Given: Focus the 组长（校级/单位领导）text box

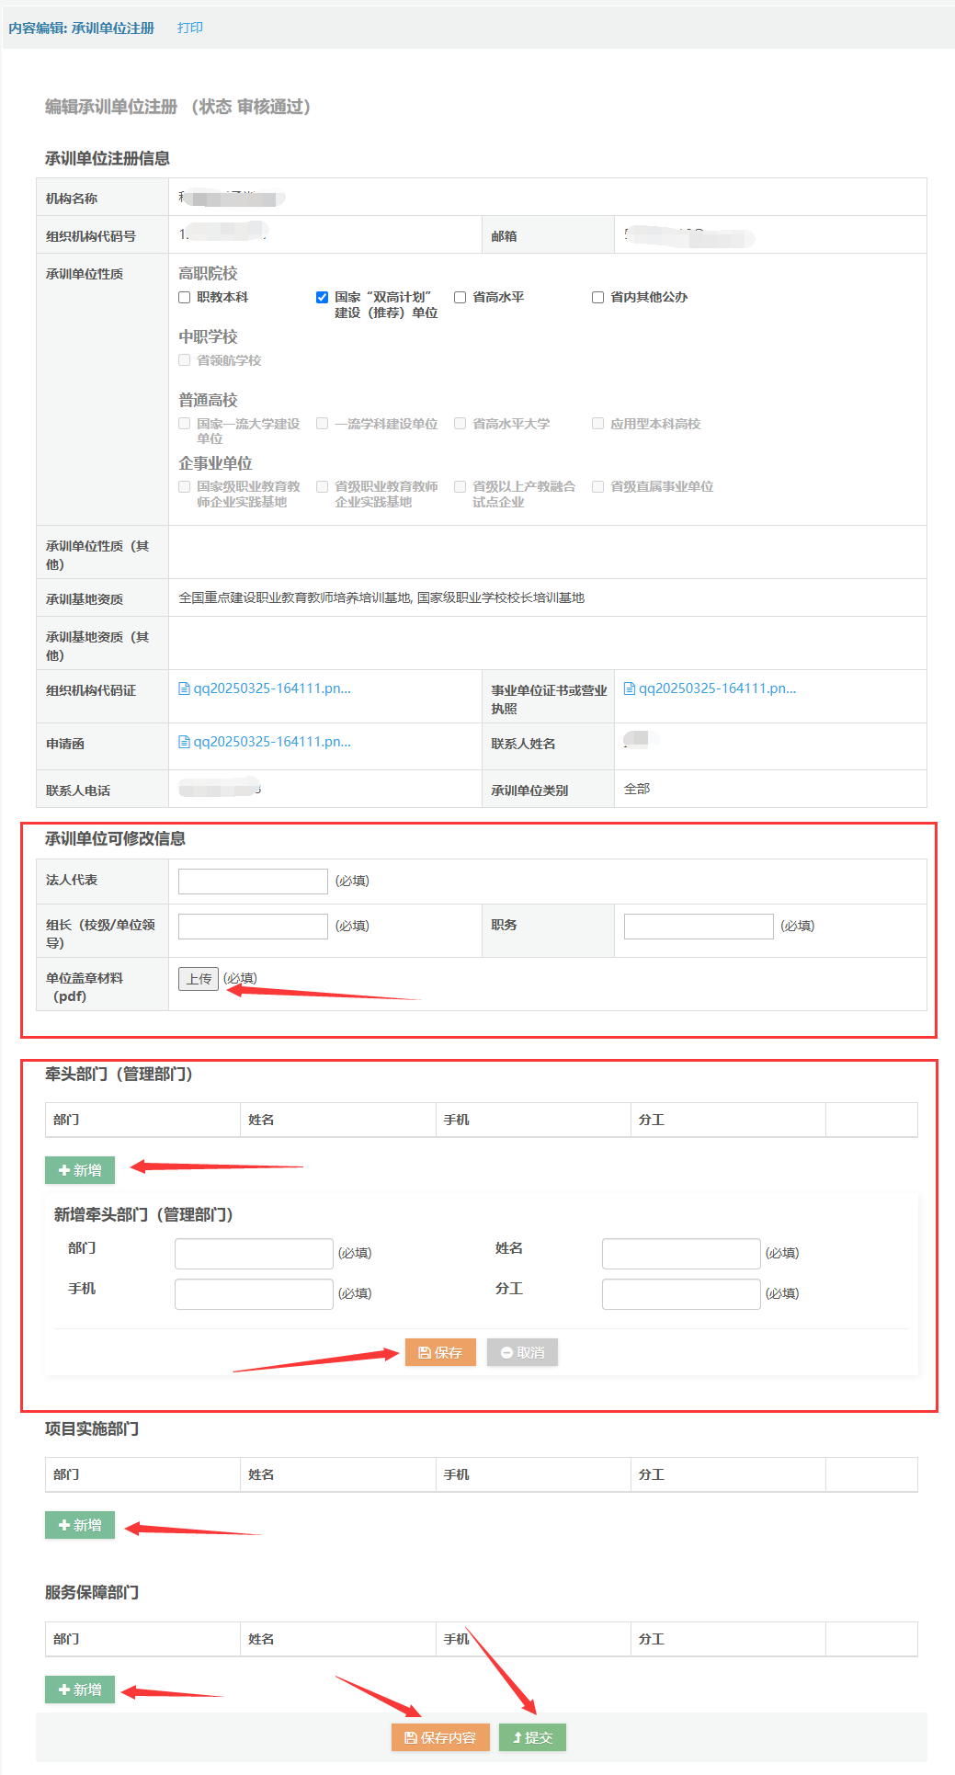Looking at the screenshot, I should [x=253, y=926].
